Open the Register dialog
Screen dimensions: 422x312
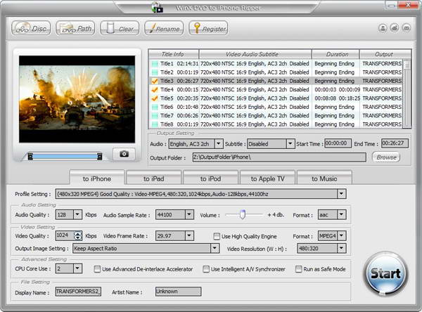pos(207,29)
